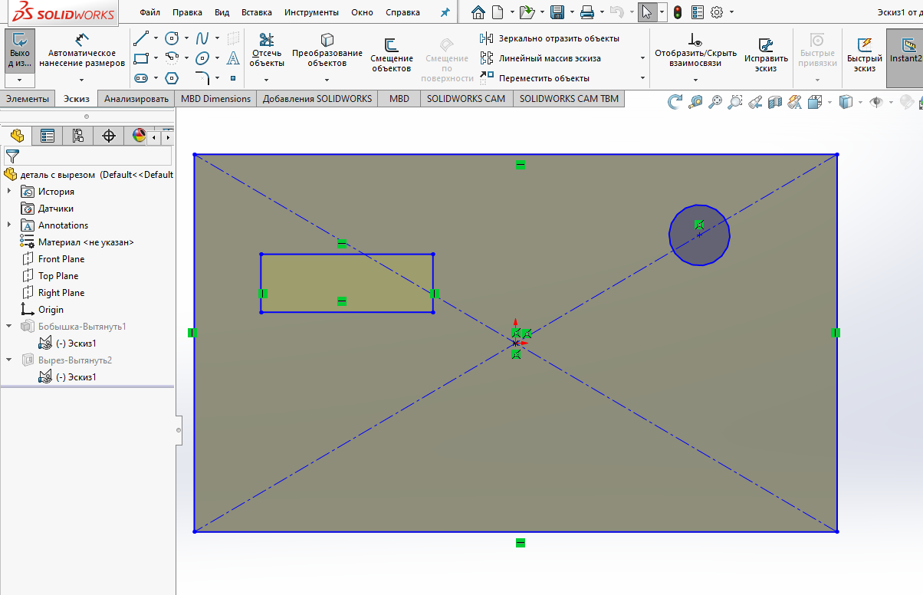Select the Straight Slot tool

coord(141,77)
